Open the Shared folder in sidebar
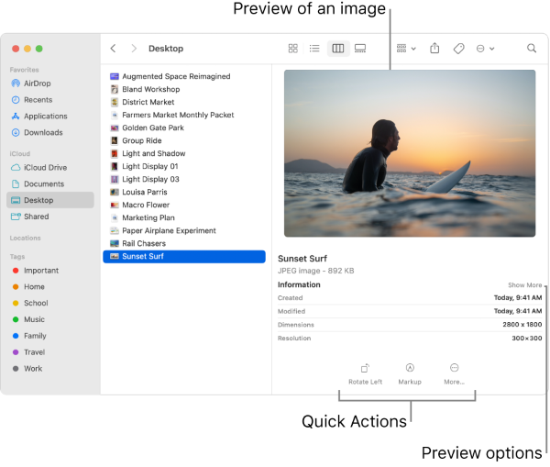The image size is (550, 467). [30, 217]
